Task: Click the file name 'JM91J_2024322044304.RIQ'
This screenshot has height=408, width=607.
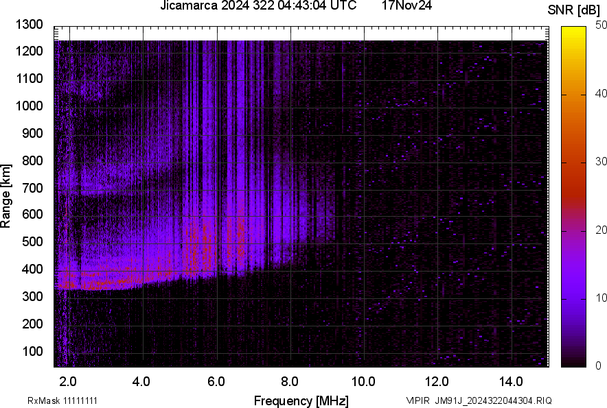Action: pos(493,400)
